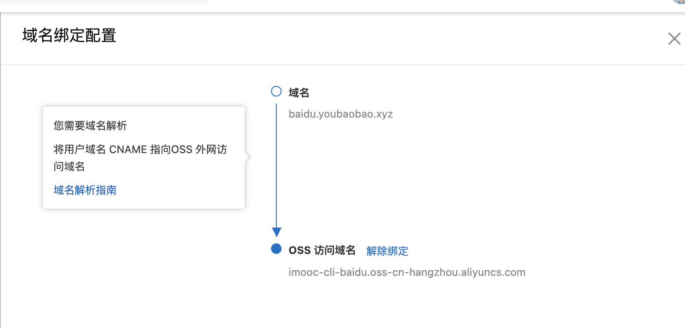Open the 域名解析指南 link
The width and height of the screenshot is (685, 328).
[85, 190]
